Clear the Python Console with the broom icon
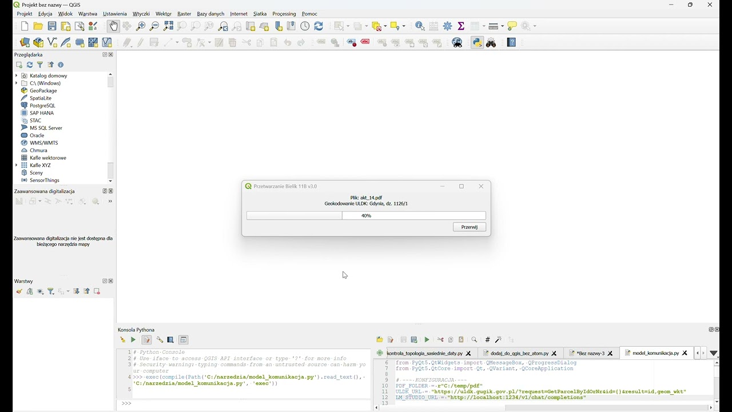732x412 pixels. pos(122,340)
